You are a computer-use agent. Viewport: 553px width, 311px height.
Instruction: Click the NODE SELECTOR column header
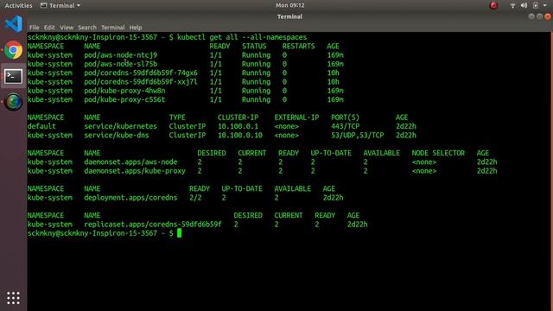click(x=438, y=153)
